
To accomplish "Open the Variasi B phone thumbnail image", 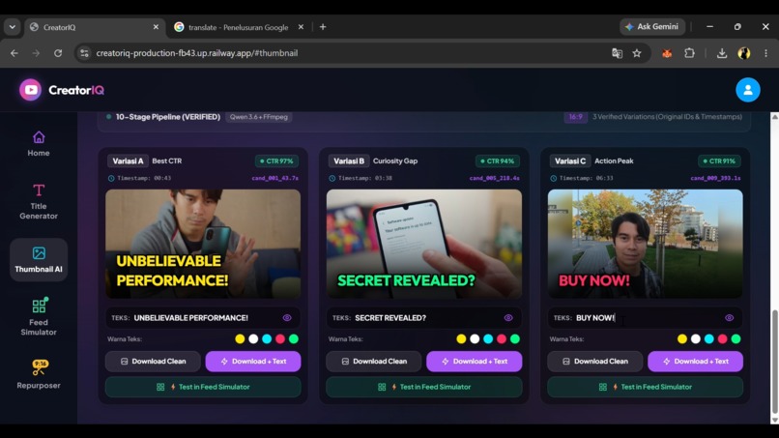I will coord(424,244).
